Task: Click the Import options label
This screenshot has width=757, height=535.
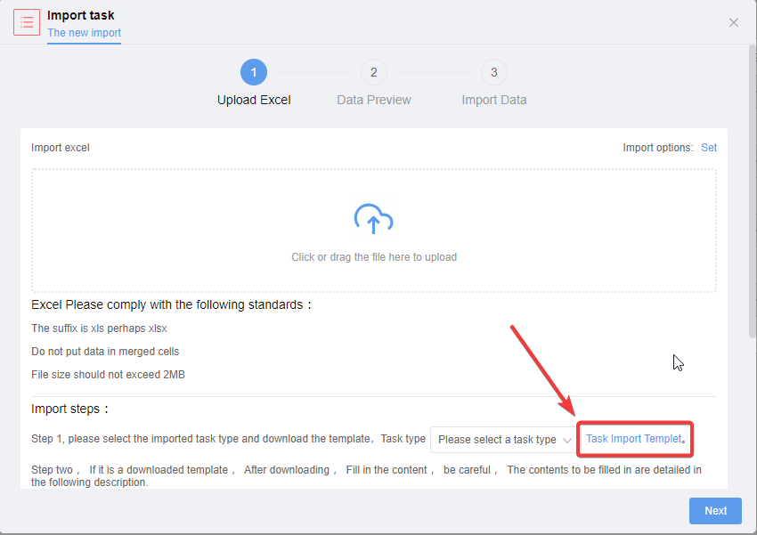Action: pyautogui.click(x=657, y=148)
